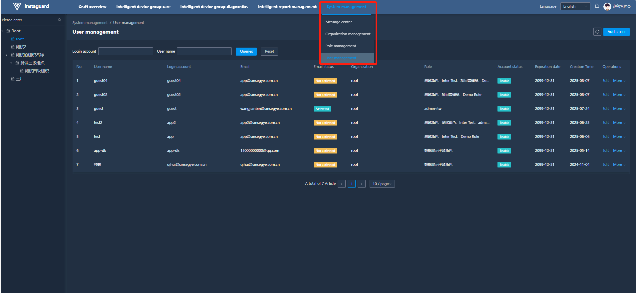Open the Language dropdown showing English
The image size is (636, 293).
click(575, 6)
